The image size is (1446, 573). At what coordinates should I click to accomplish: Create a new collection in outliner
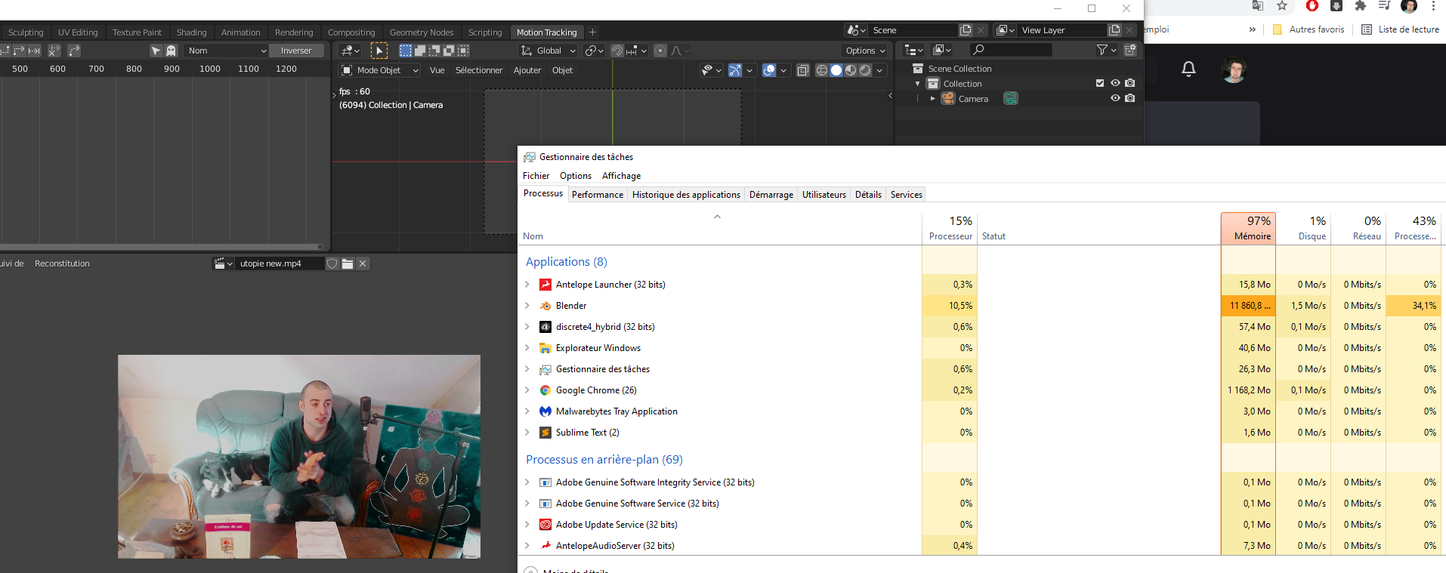[x=1130, y=50]
